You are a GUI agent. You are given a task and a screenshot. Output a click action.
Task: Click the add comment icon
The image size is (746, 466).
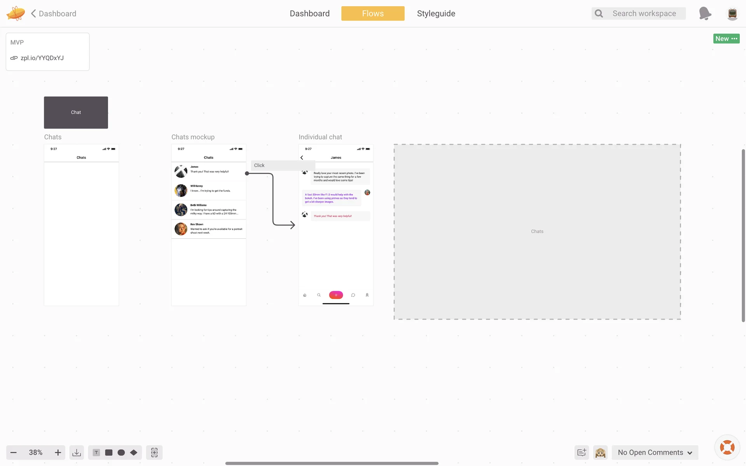coord(582,452)
